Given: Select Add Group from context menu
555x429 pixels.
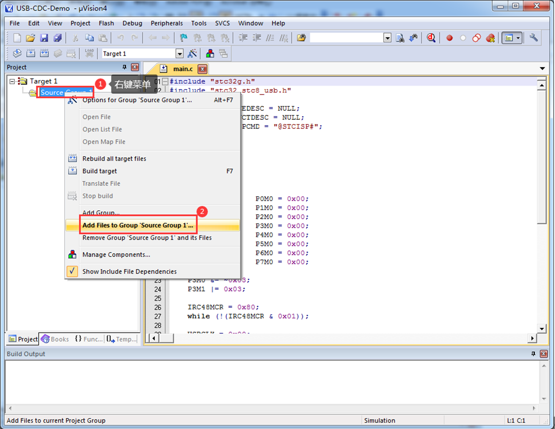Looking at the screenshot, I should coord(152,213).
